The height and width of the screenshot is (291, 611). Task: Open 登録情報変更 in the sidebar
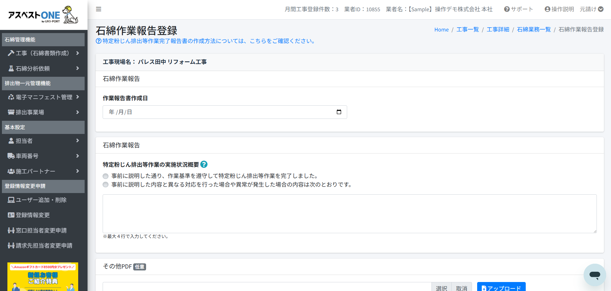32,215
